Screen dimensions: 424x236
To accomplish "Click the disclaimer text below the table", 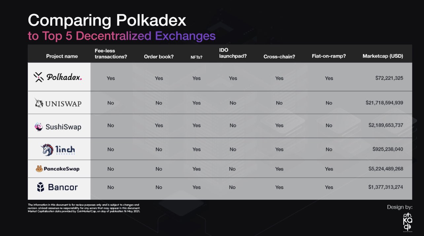I will click(84, 208).
